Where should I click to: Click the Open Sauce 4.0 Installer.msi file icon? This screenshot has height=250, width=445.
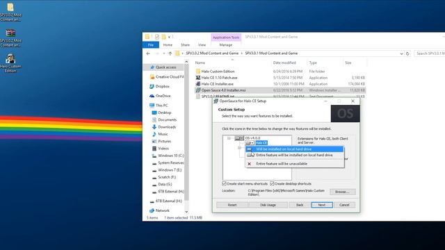click(198, 90)
